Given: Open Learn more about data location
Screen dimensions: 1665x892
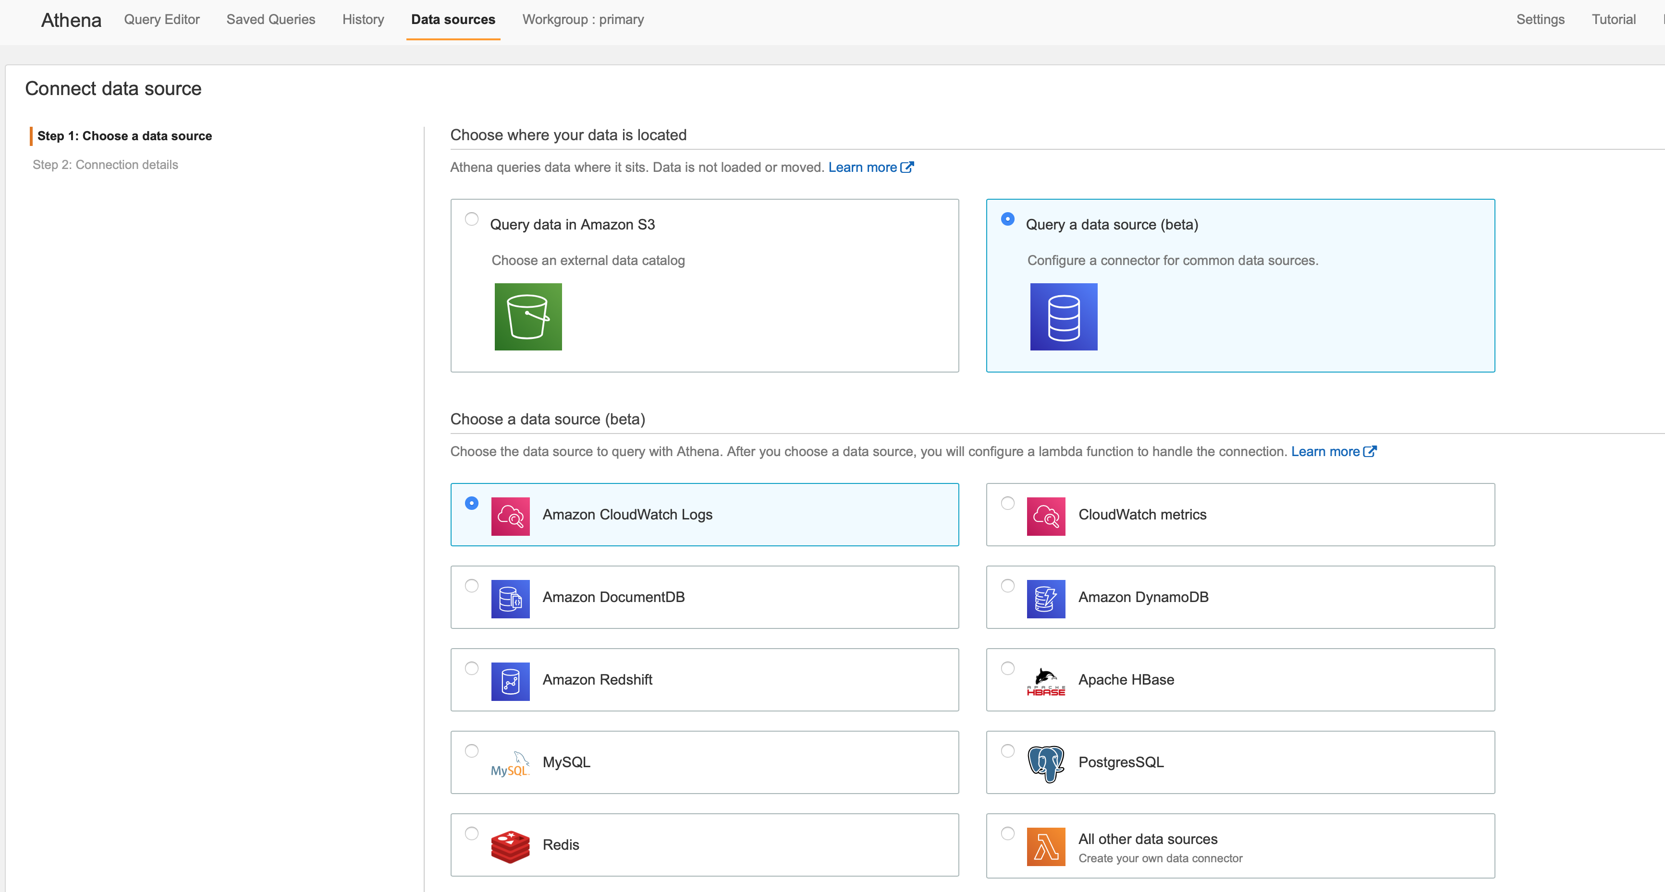Looking at the screenshot, I should point(862,167).
